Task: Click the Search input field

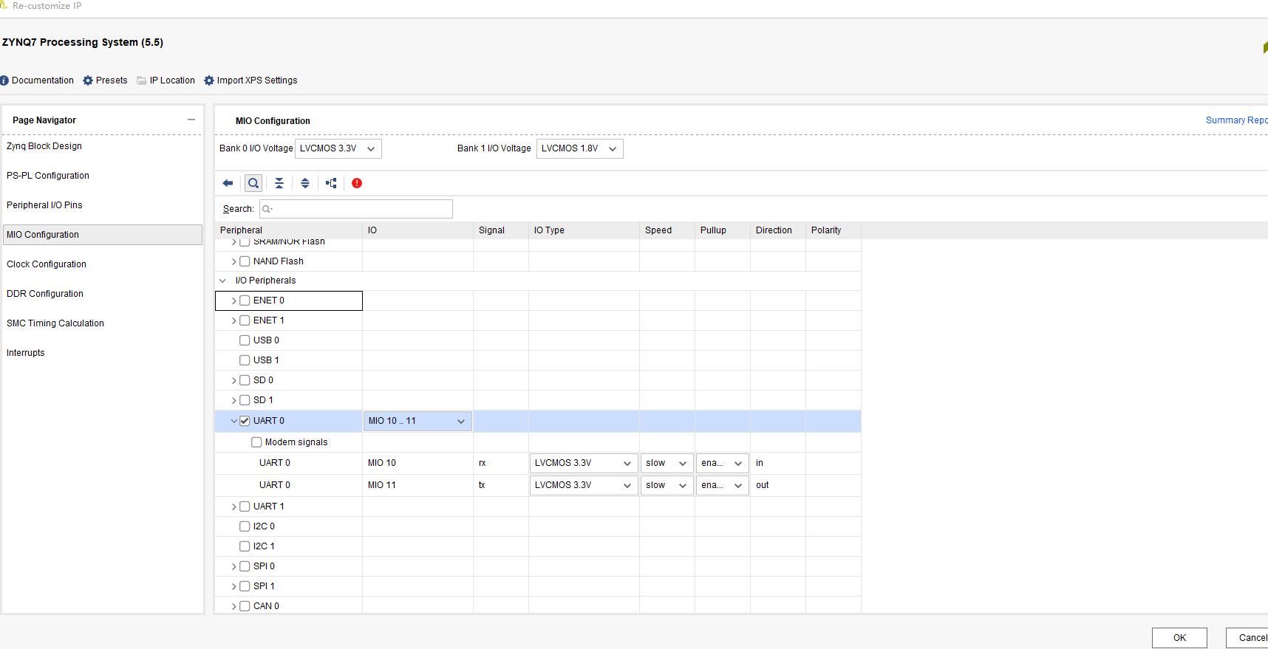Action: point(356,209)
